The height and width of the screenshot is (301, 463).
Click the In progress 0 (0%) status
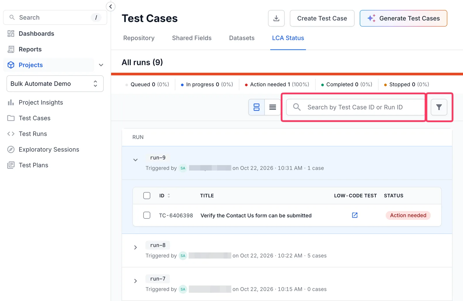click(207, 85)
